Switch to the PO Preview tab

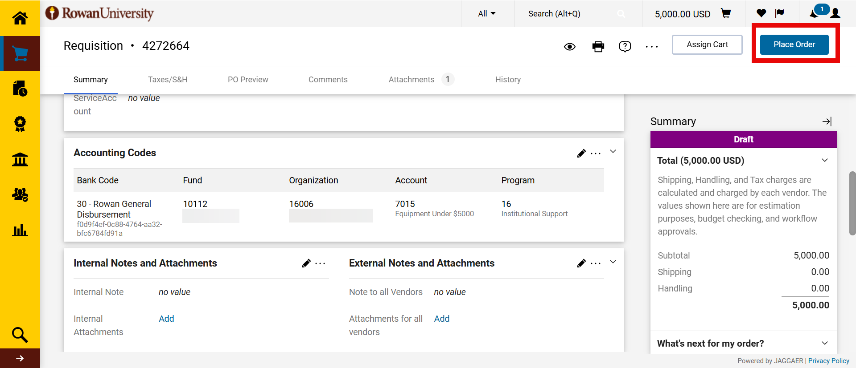(x=248, y=80)
